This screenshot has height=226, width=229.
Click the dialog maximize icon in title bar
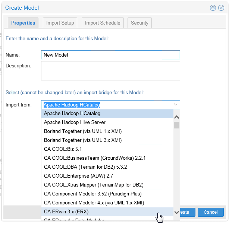click(x=213, y=8)
